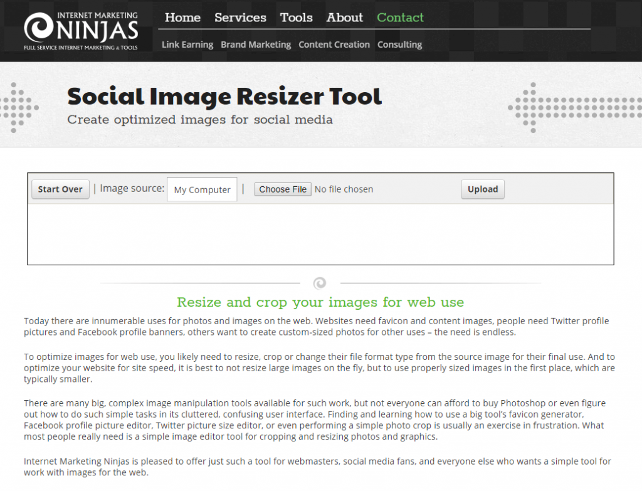Click the 'Image source:' label

(x=132, y=188)
